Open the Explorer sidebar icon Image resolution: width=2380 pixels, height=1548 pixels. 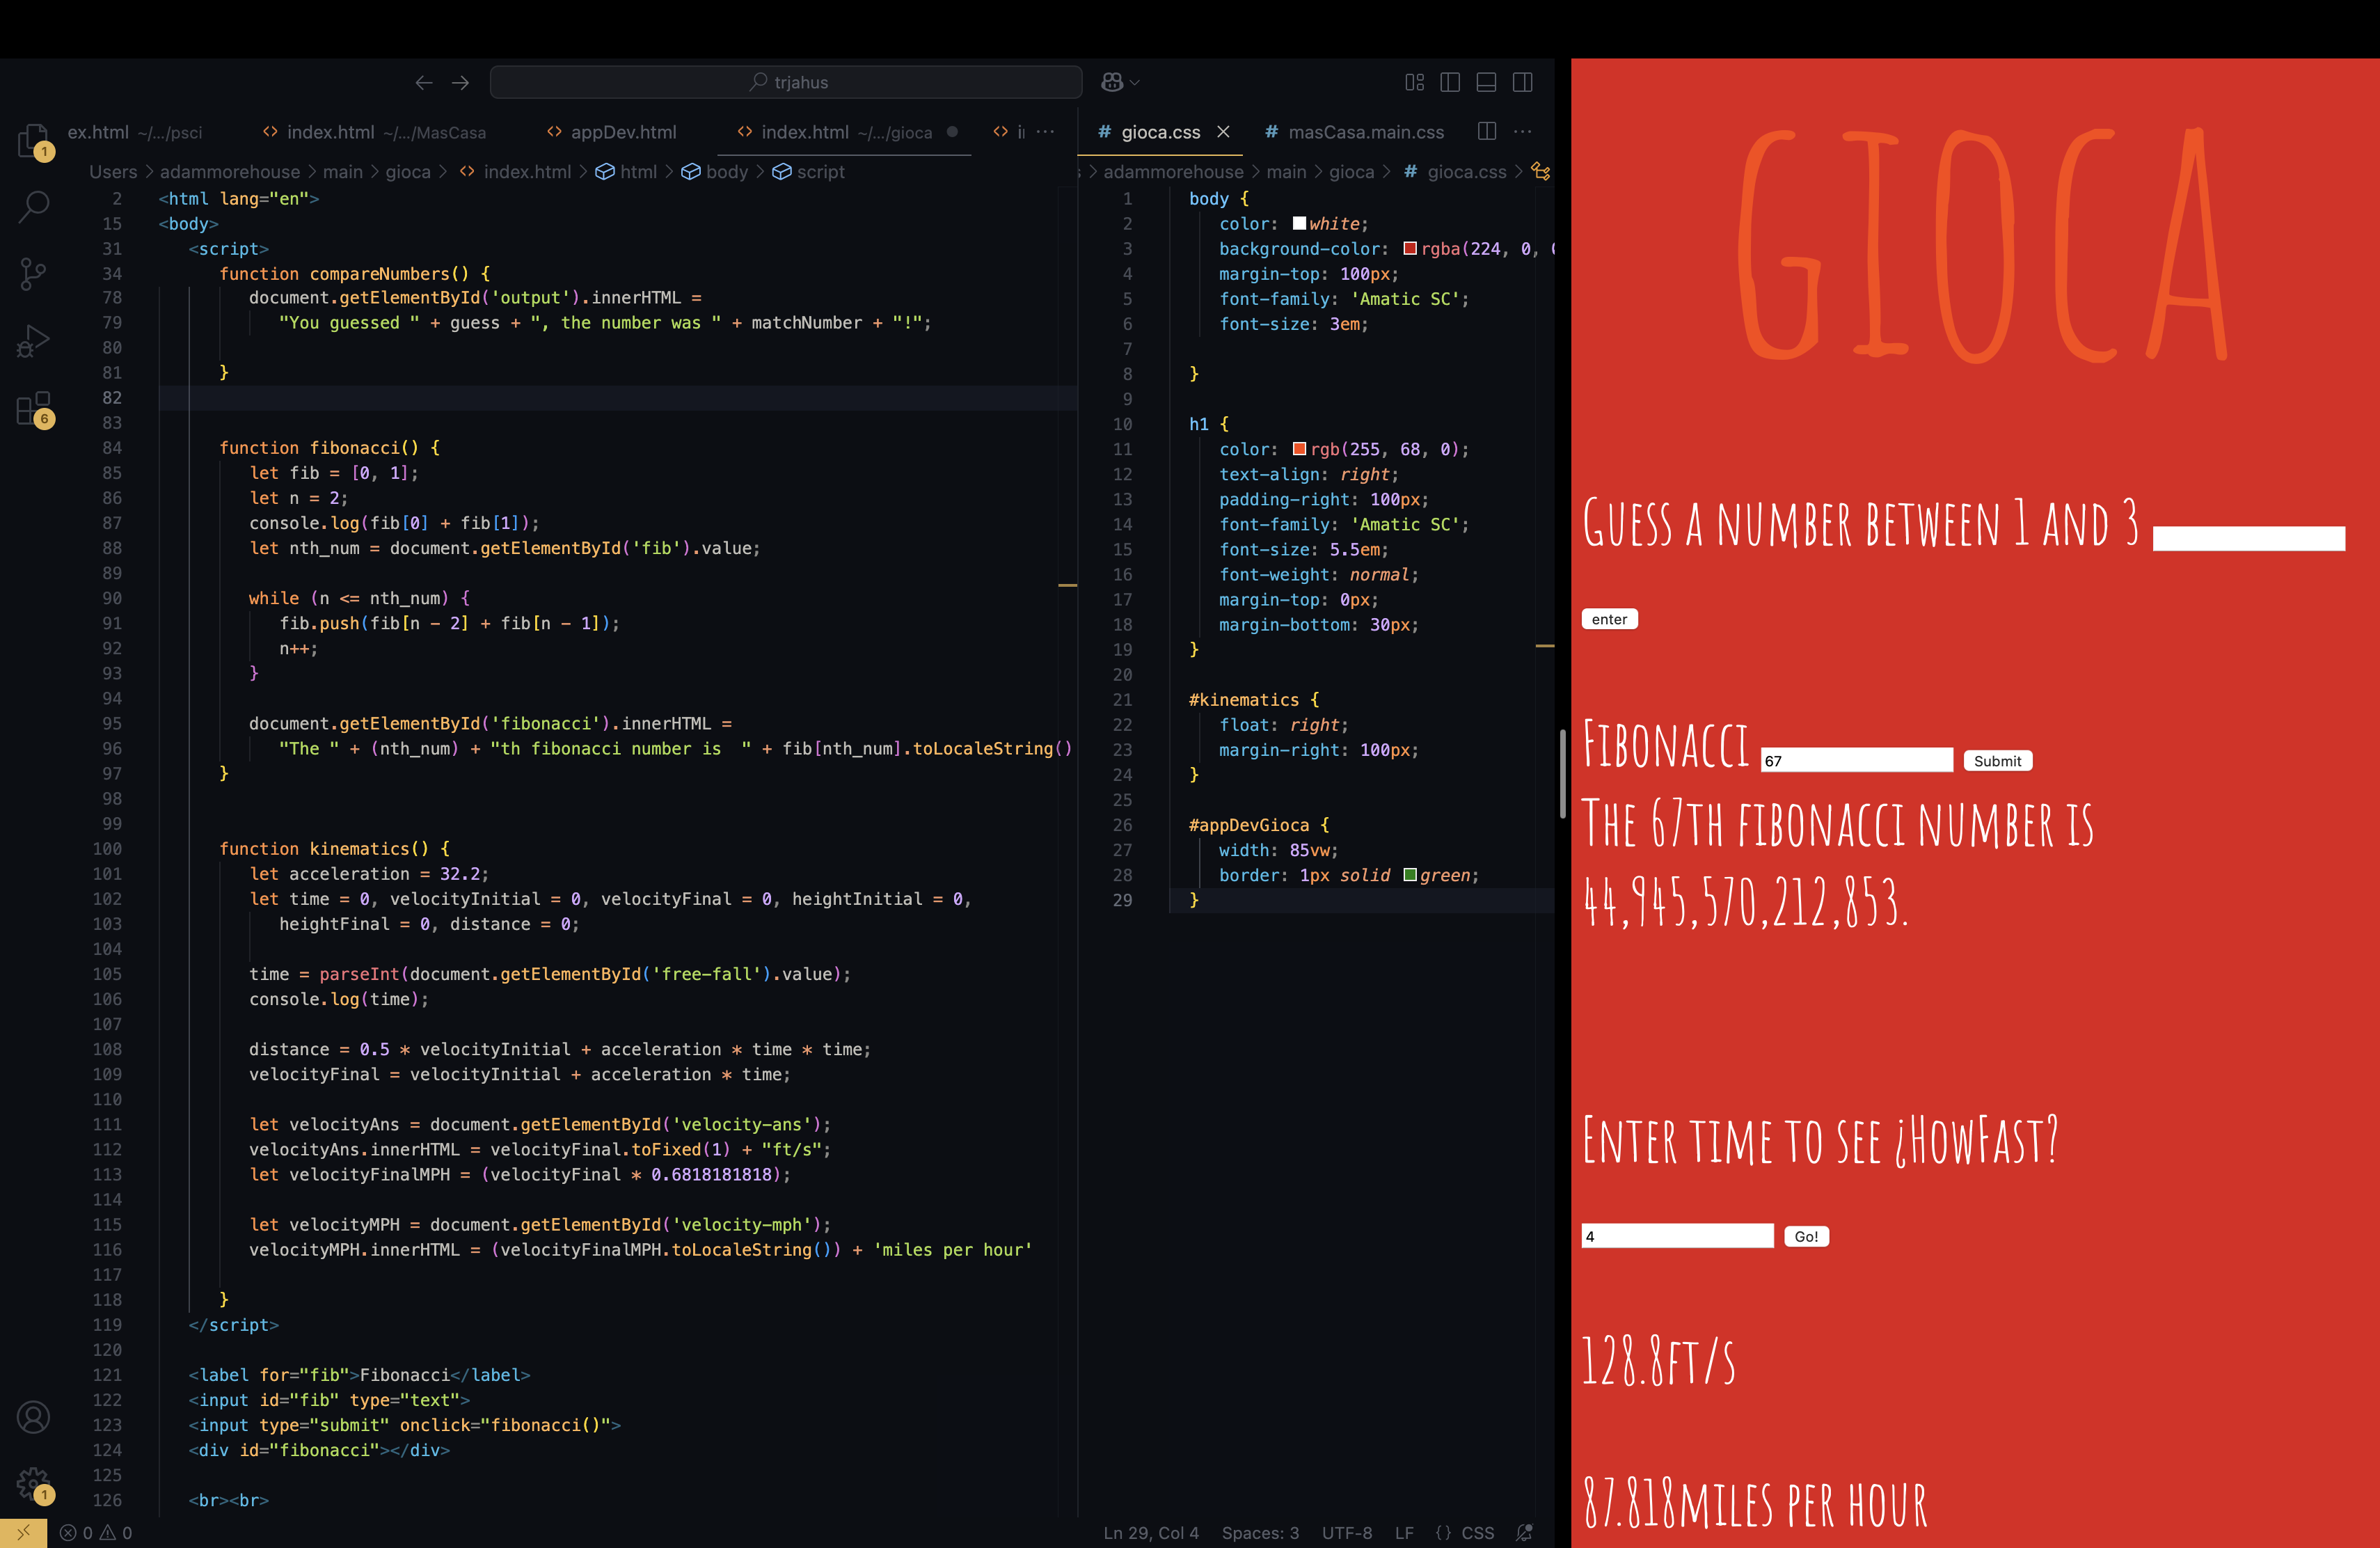click(34, 140)
